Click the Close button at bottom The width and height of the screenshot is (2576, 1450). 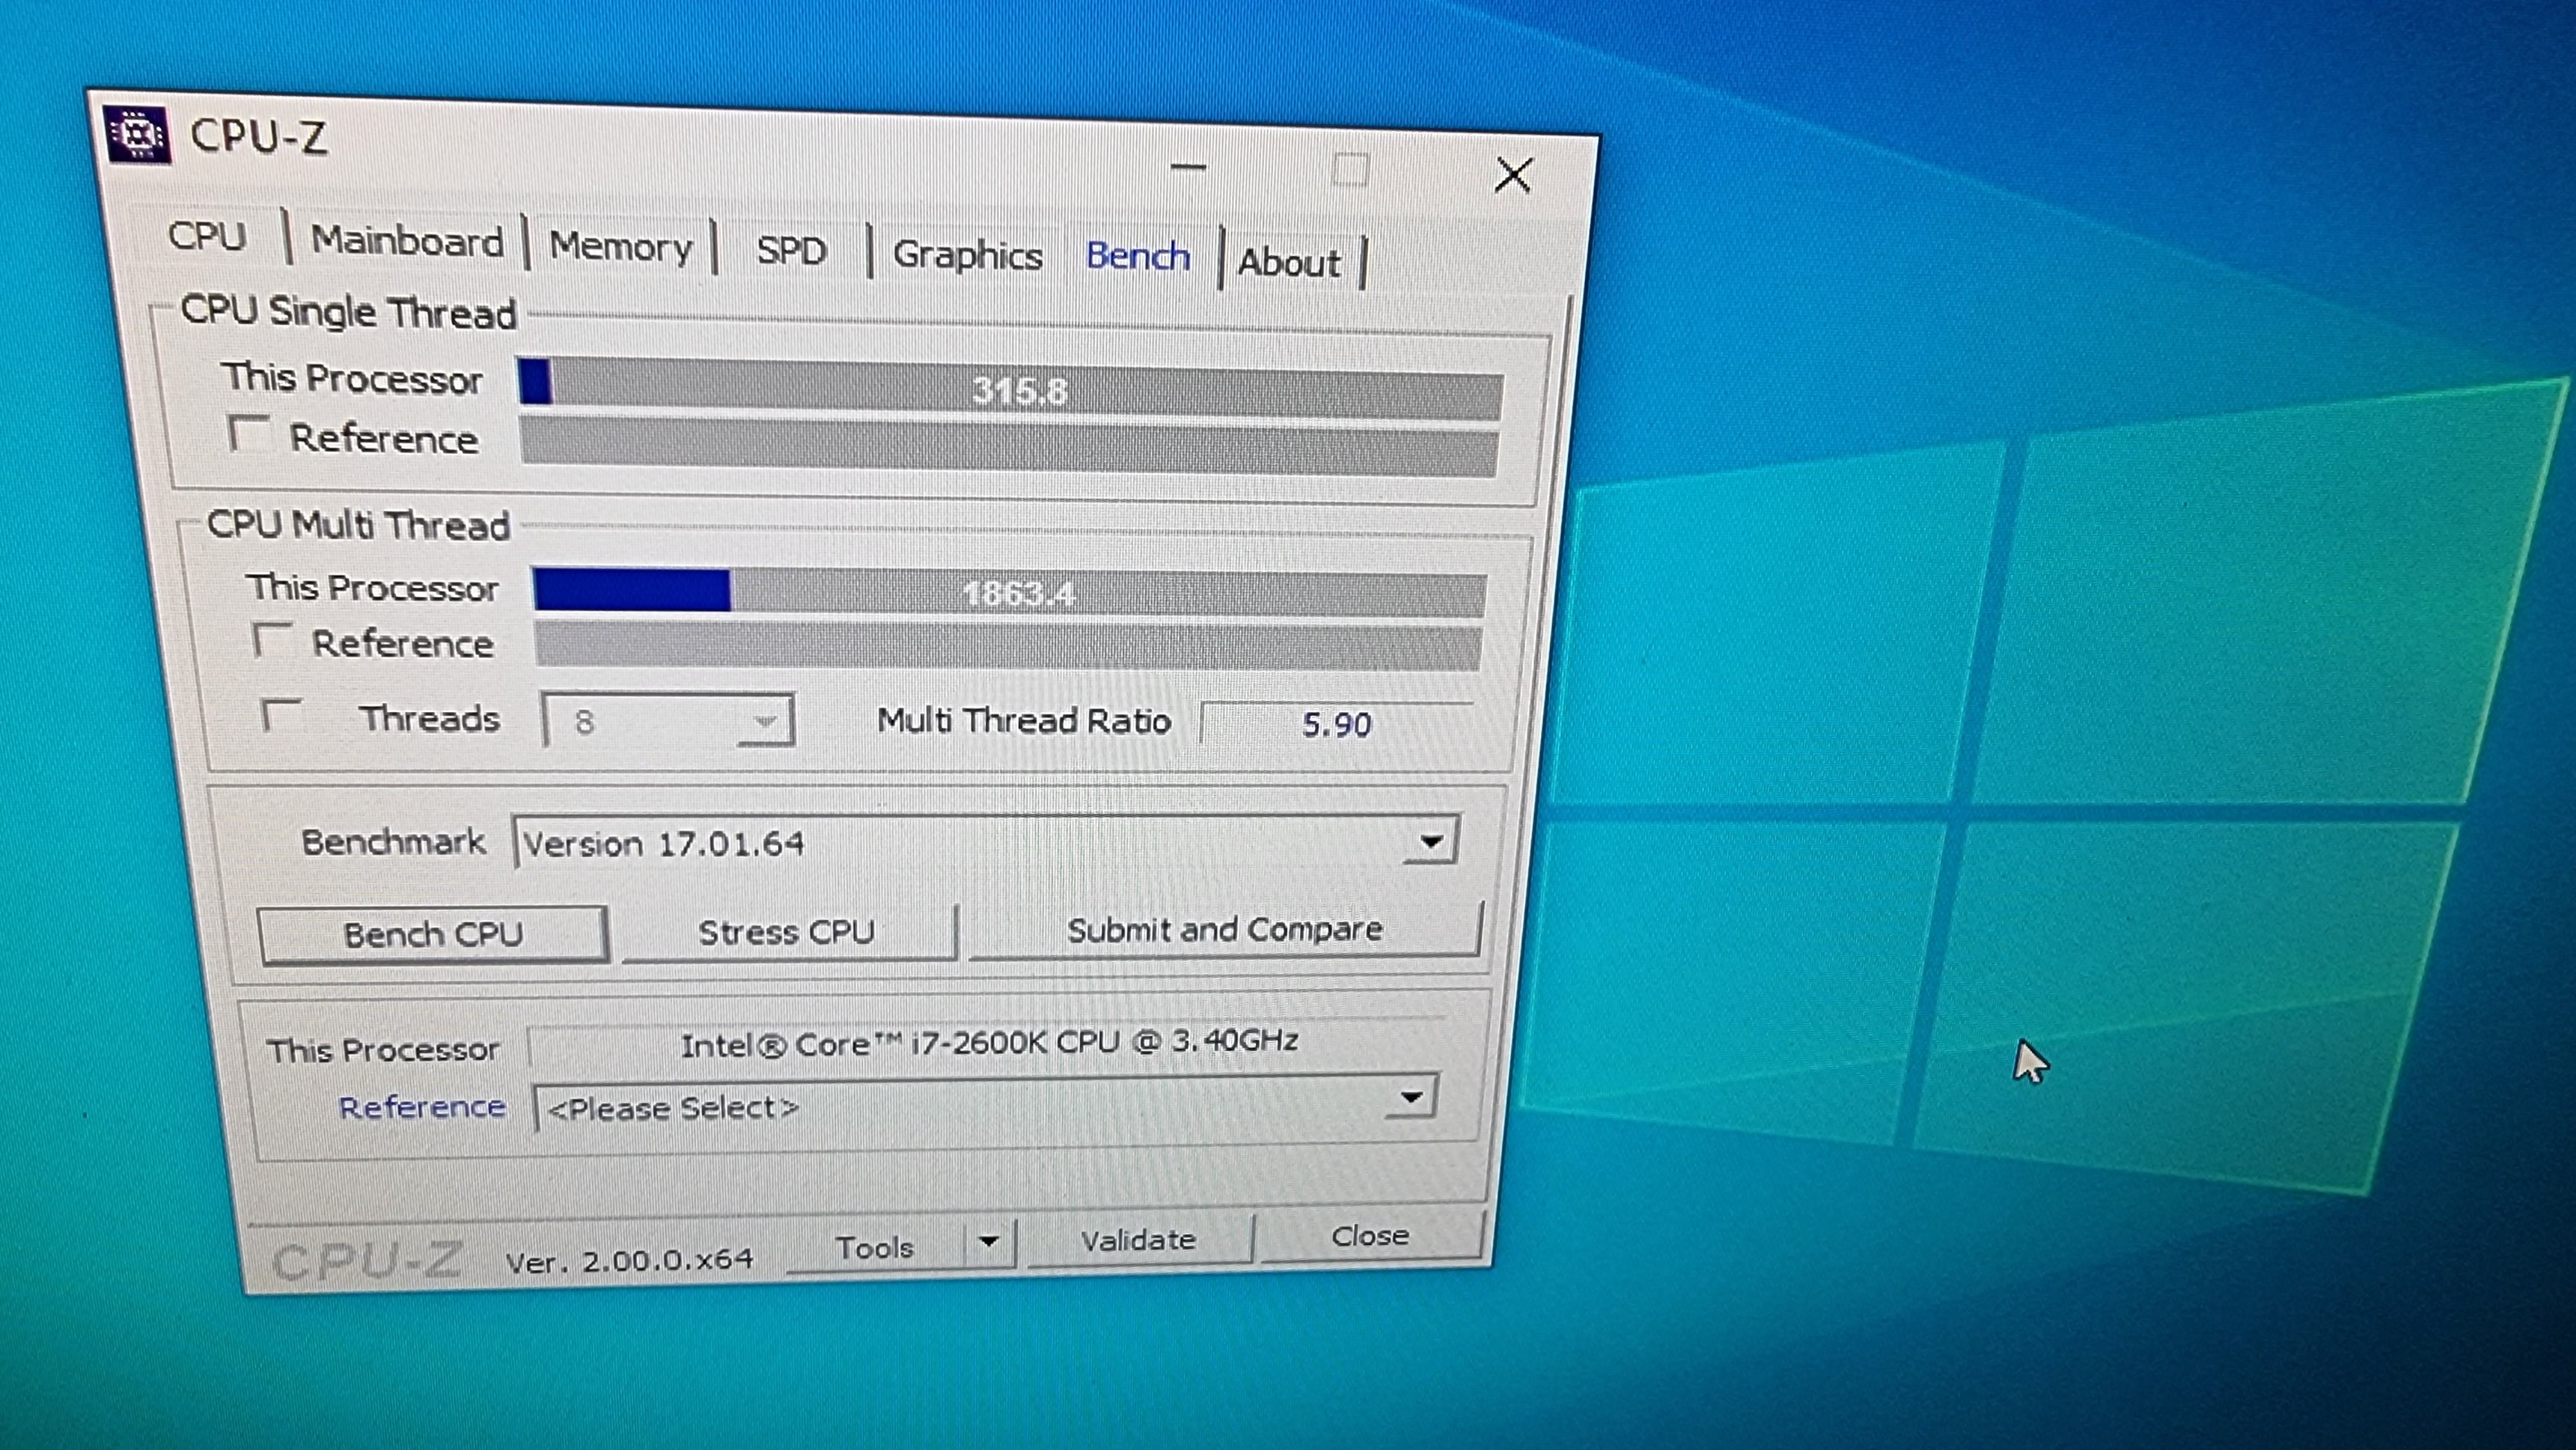[x=1370, y=1236]
